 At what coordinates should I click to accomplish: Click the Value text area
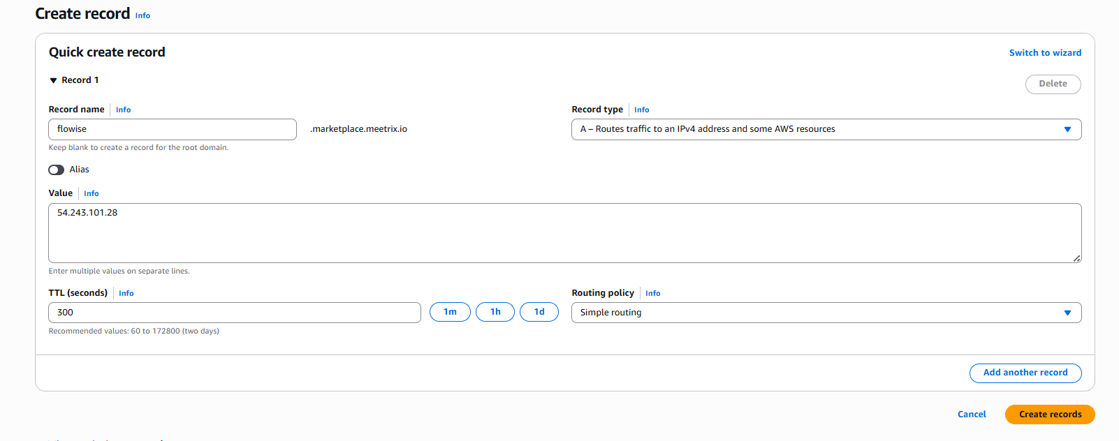[564, 233]
